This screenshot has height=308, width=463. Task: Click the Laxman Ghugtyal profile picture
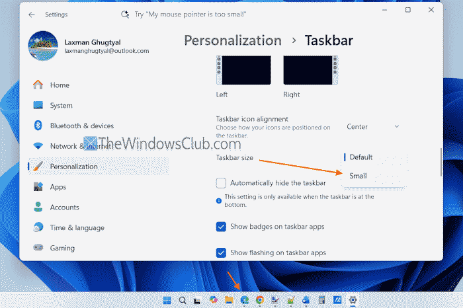(x=43, y=46)
